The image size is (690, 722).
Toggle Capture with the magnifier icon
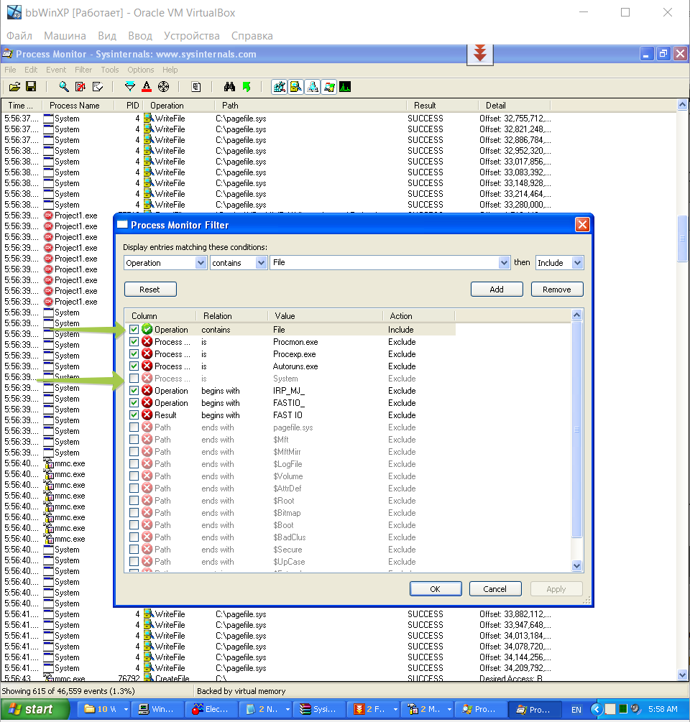[x=63, y=86]
